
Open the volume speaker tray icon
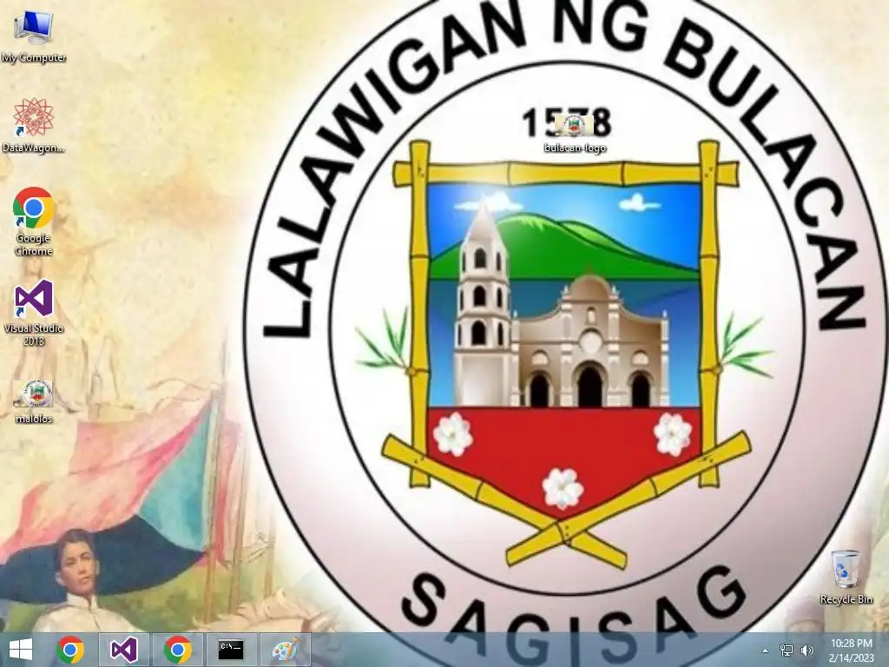click(807, 650)
